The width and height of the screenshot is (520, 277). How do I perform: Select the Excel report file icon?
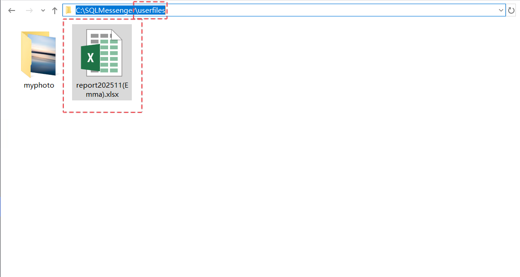102,52
